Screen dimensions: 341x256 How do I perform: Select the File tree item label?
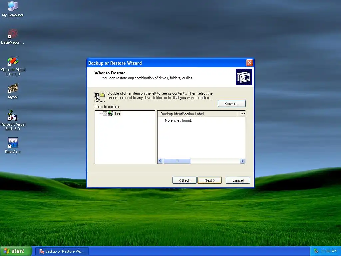coord(118,113)
